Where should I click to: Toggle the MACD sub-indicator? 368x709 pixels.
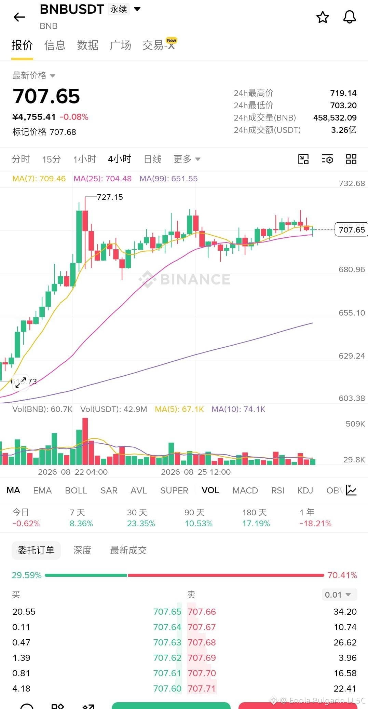245,490
